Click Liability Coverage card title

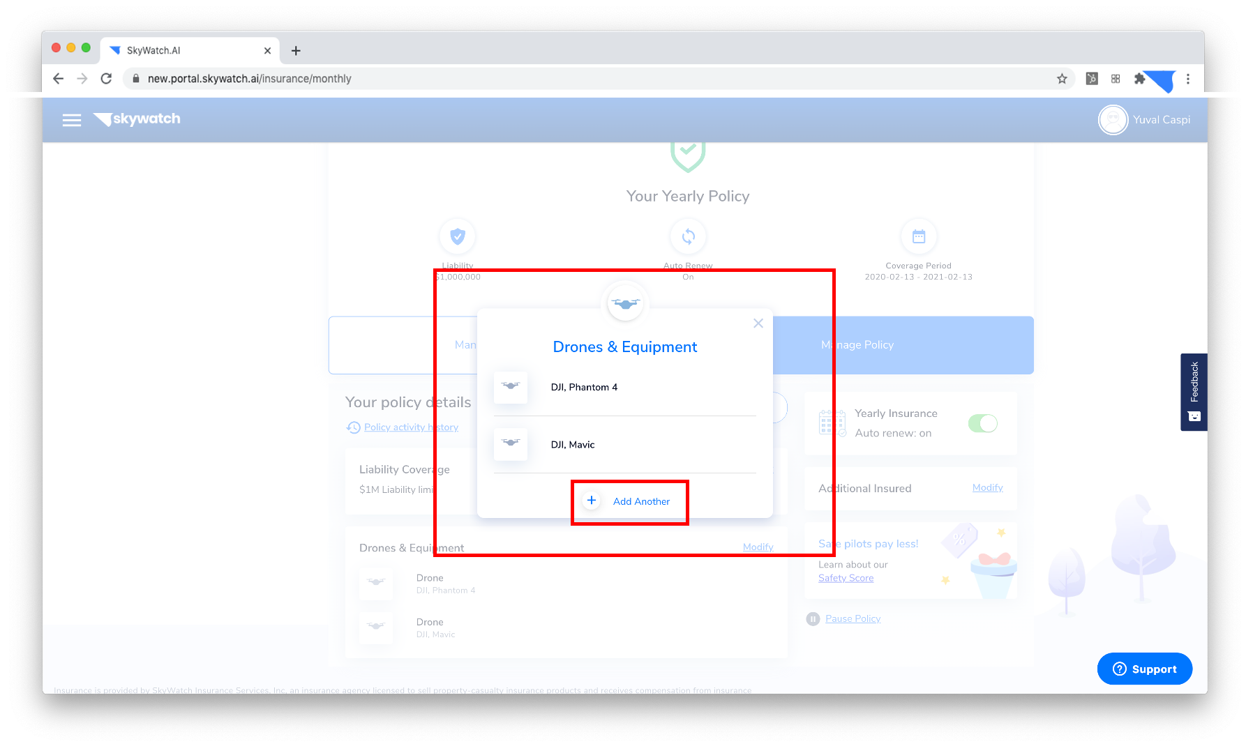tap(405, 469)
